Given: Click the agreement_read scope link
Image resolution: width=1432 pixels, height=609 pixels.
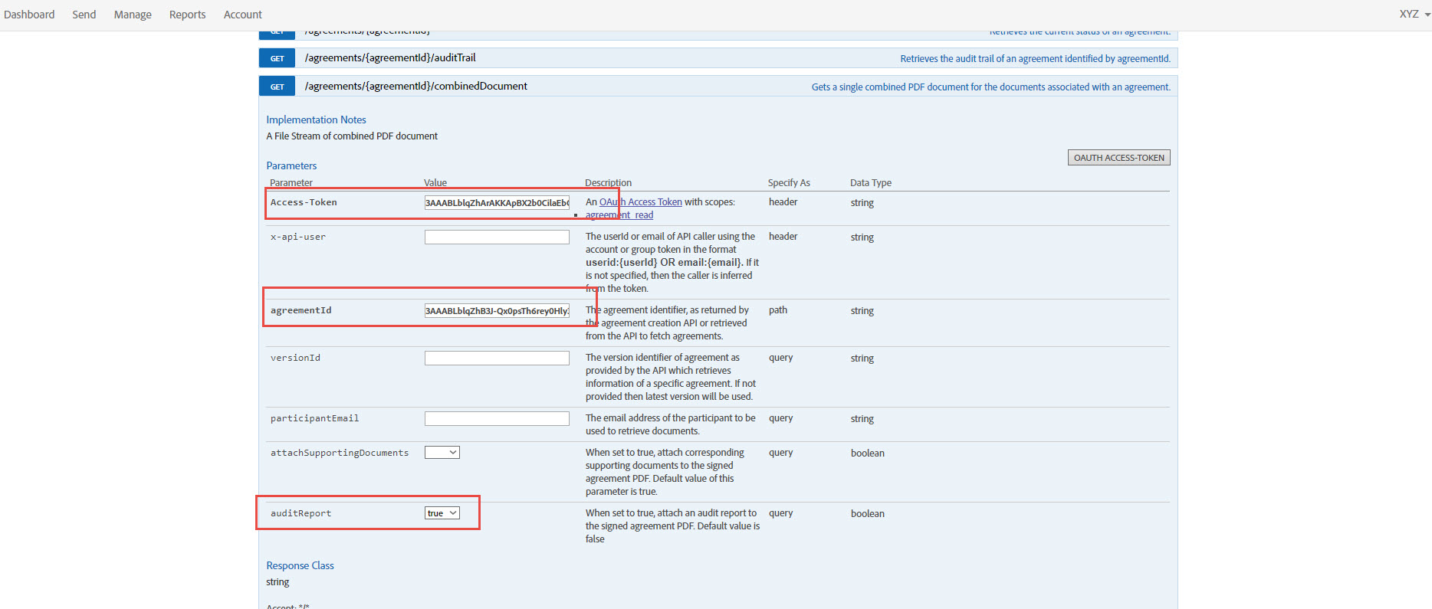Looking at the screenshot, I should point(619,215).
